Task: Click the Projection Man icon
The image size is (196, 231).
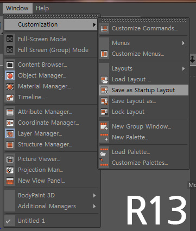Action: pyautogui.click(x=10, y=170)
